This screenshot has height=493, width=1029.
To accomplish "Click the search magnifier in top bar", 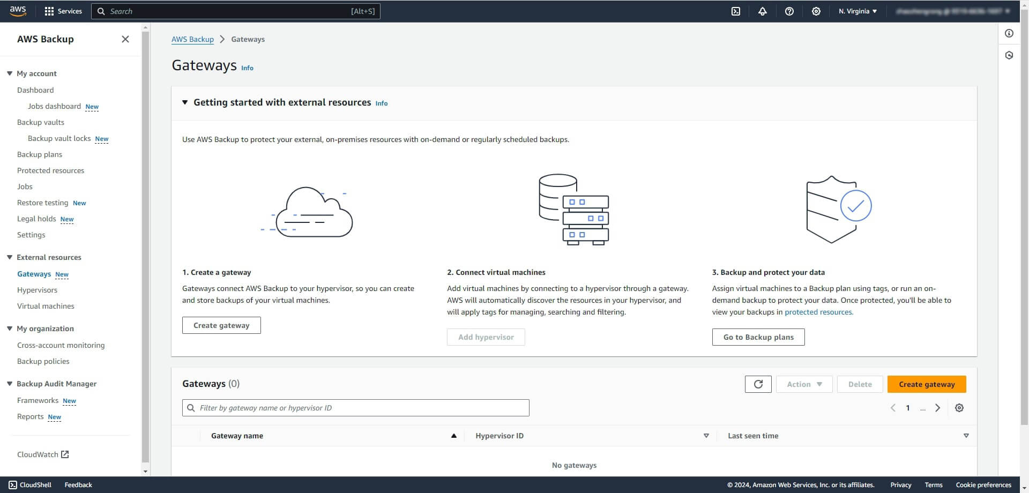I will (x=101, y=11).
